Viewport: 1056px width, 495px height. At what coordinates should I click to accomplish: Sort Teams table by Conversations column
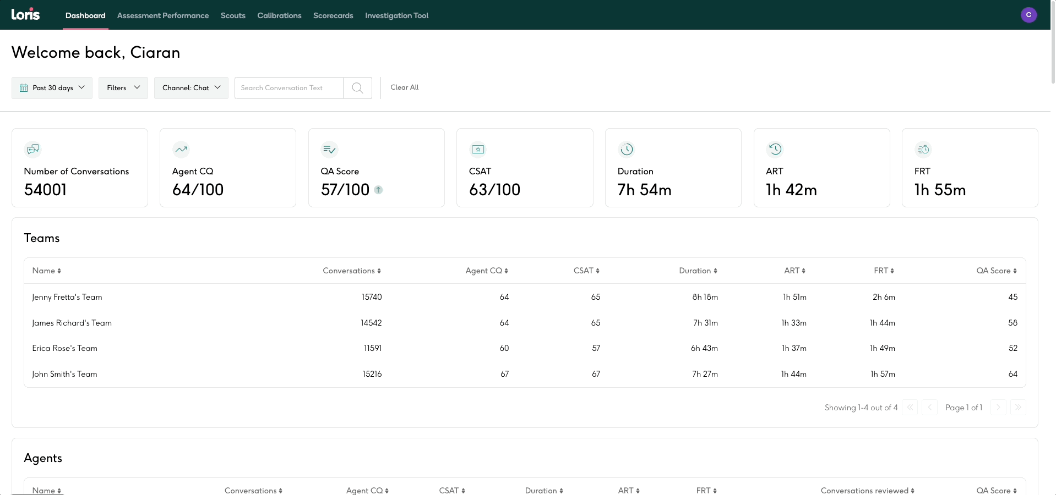click(351, 271)
